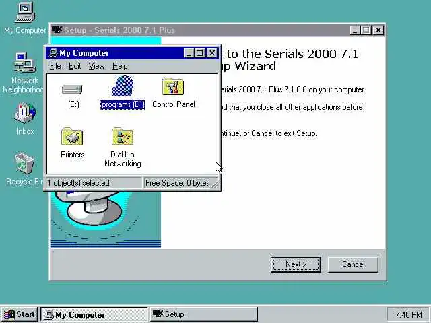Open the Edit menu in My Computer
This screenshot has height=323, width=431.
[75, 66]
